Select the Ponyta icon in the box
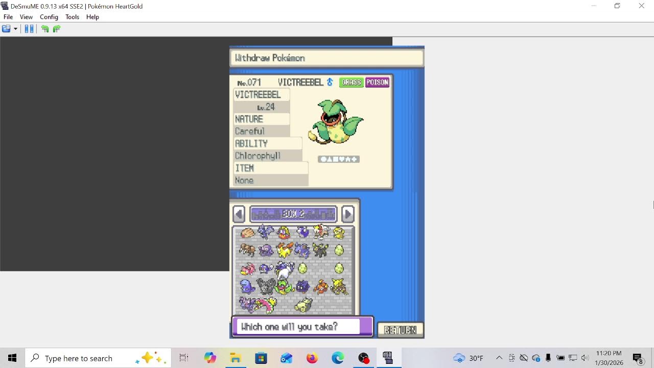The image size is (654, 368). pyautogui.click(x=284, y=250)
